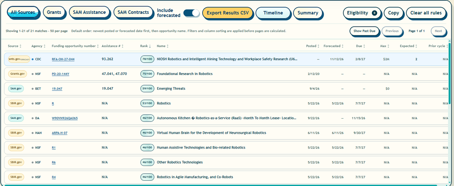The width and height of the screenshot is (454, 186).
Task: Select the All Sources filter tab
Action: (x=23, y=12)
